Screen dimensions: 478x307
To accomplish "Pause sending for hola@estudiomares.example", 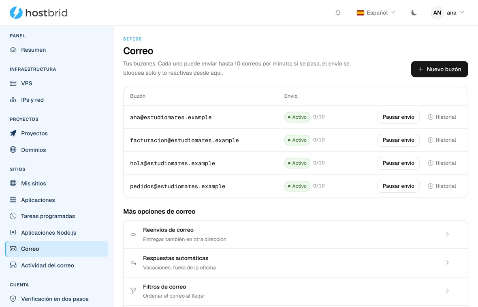I will click(399, 163).
